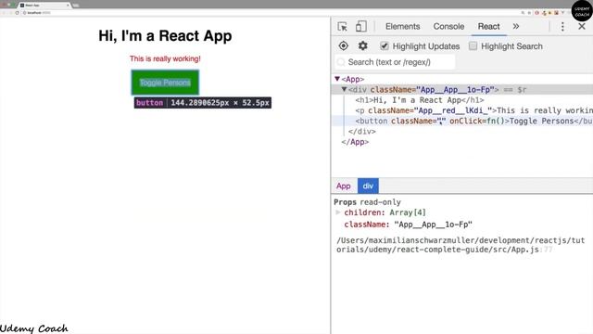This screenshot has height=334, width=593.
Task: Reload the page with the browser refresh icon
Action: 17,13
